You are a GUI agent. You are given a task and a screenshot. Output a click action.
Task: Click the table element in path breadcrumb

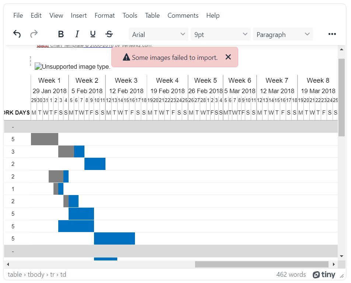(x=15, y=275)
